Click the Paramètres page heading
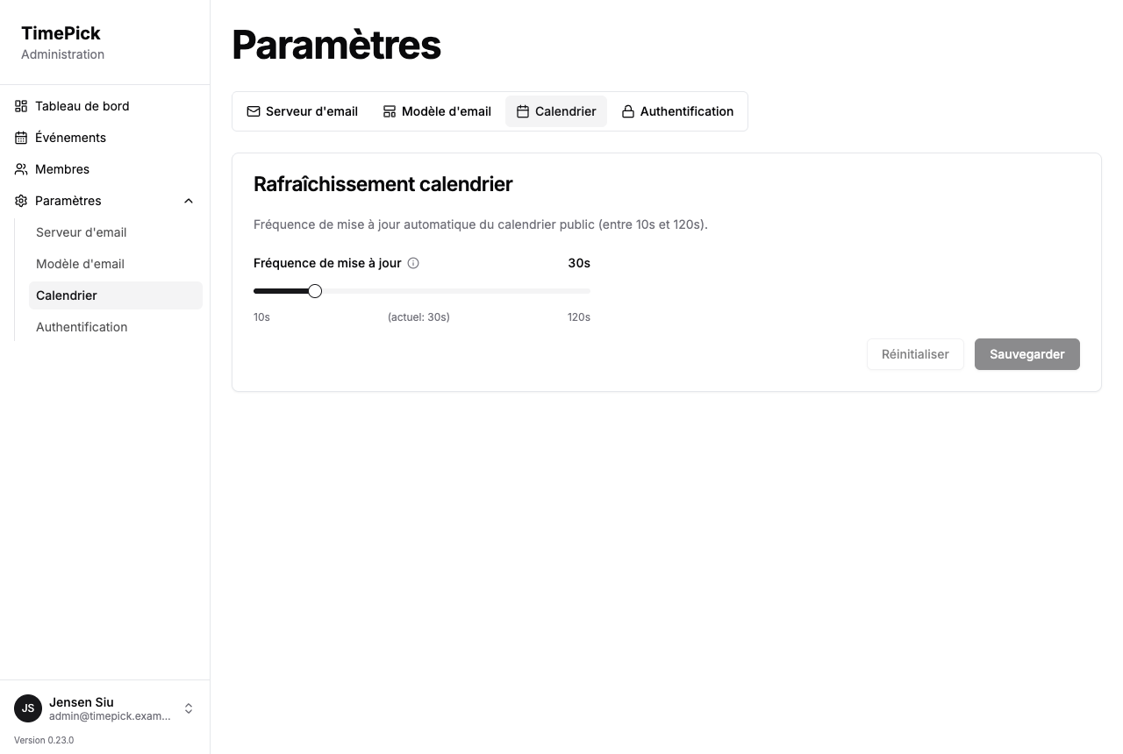 pyautogui.click(x=336, y=45)
